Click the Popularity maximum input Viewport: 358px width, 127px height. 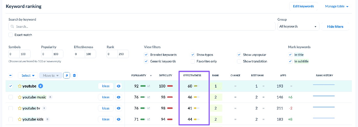(58, 54)
